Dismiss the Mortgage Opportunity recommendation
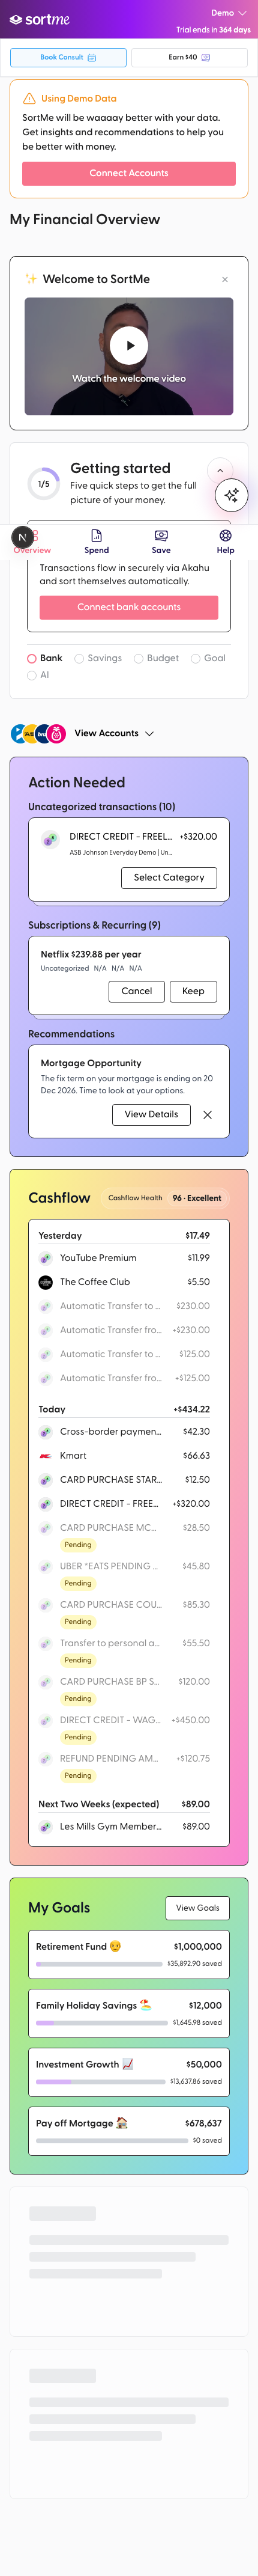 208,1114
